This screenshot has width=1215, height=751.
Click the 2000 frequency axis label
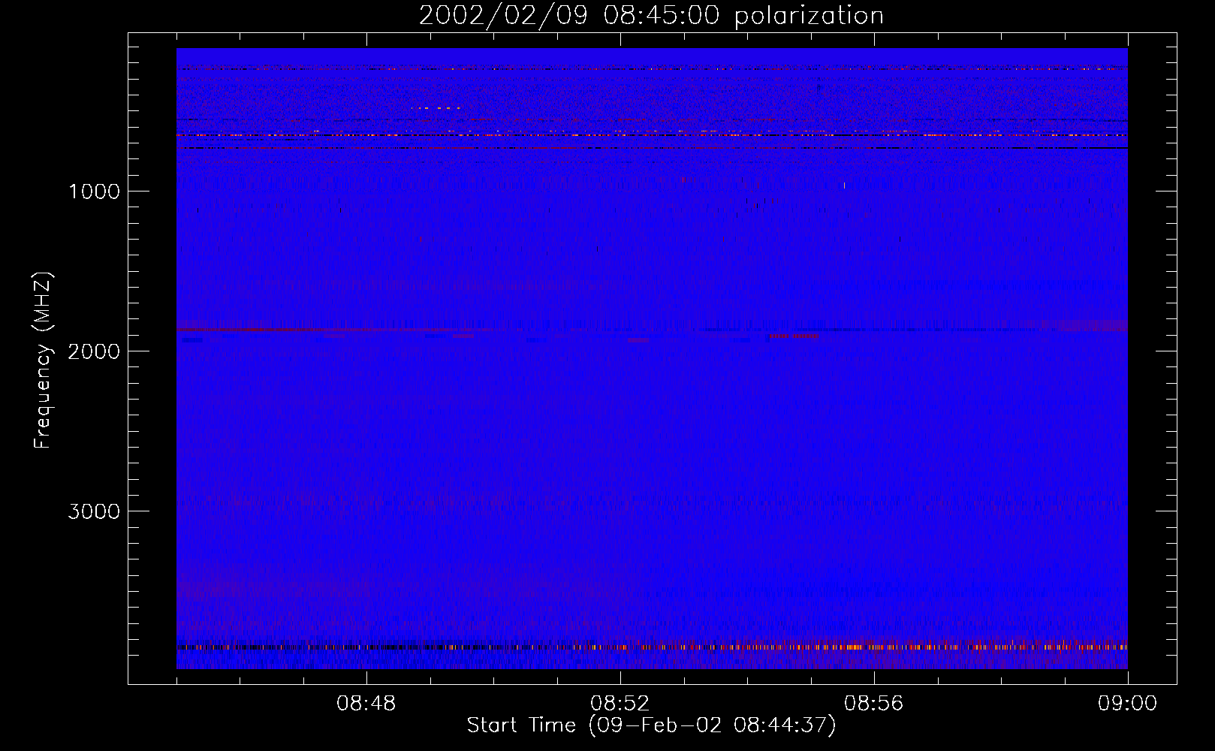tap(94, 351)
